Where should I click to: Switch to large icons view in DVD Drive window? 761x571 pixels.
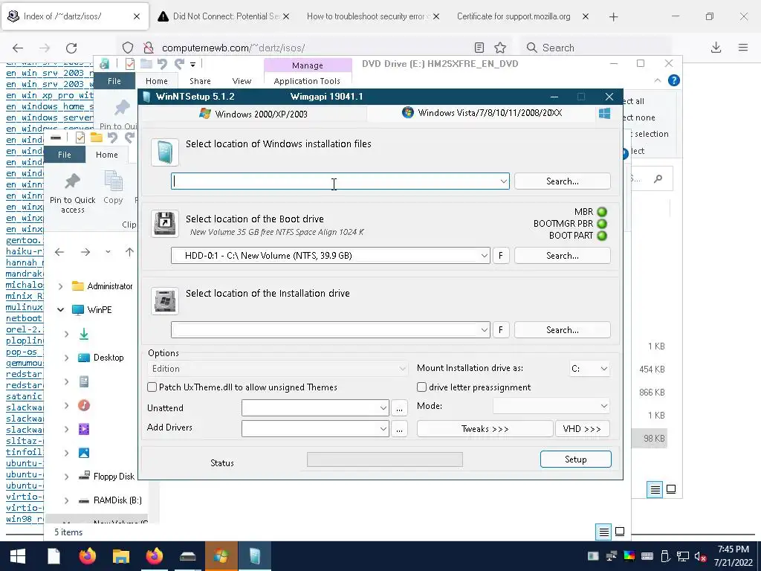point(671,489)
